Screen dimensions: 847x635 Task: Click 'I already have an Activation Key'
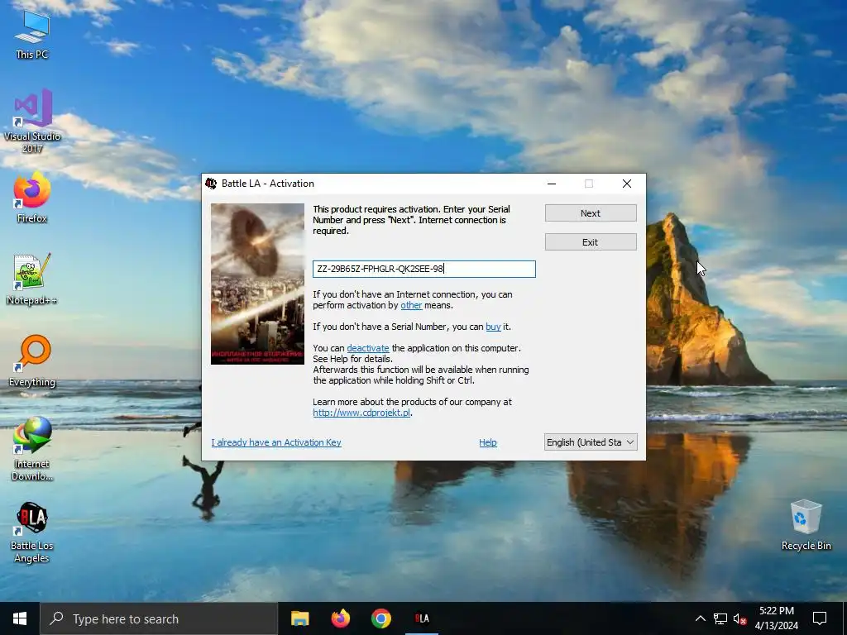pos(276,442)
